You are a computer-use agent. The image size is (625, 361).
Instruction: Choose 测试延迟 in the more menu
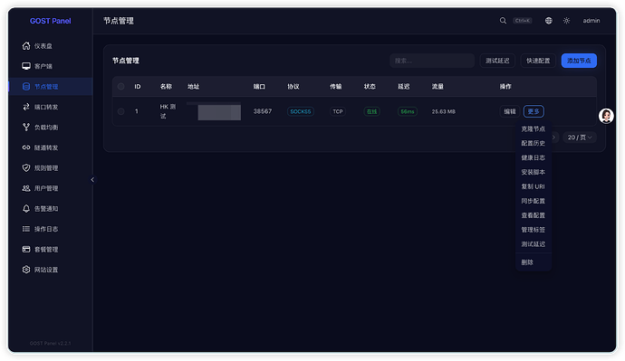pyautogui.click(x=534, y=244)
